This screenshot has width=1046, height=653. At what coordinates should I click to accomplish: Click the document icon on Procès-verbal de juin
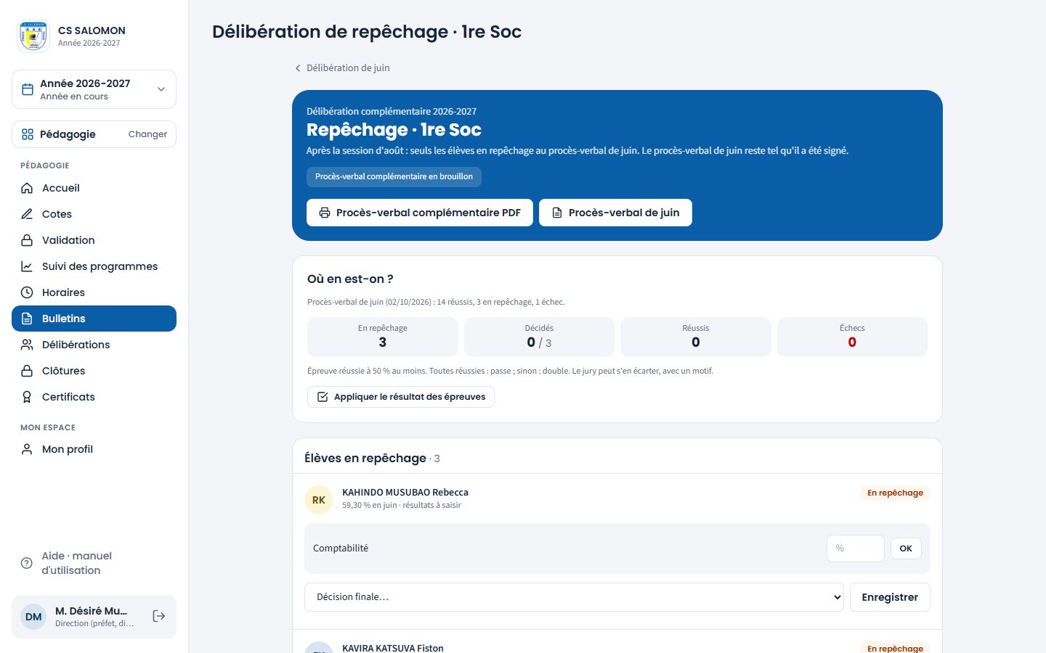(x=557, y=213)
